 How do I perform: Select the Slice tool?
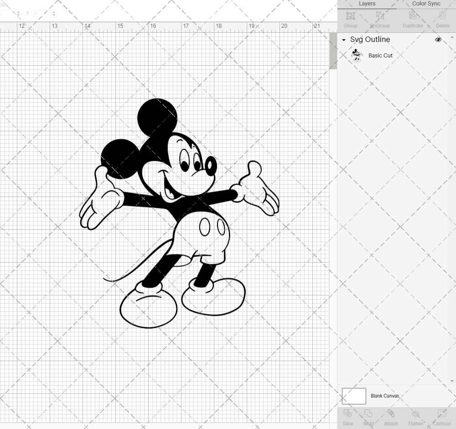coord(347,416)
